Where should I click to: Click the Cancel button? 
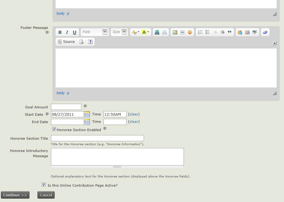pyautogui.click(x=46, y=195)
